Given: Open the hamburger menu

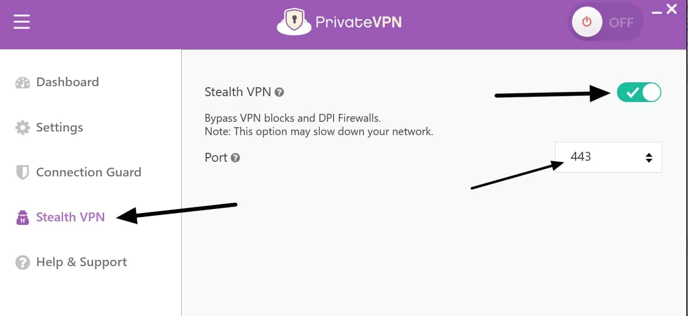Looking at the screenshot, I should pyautogui.click(x=22, y=22).
